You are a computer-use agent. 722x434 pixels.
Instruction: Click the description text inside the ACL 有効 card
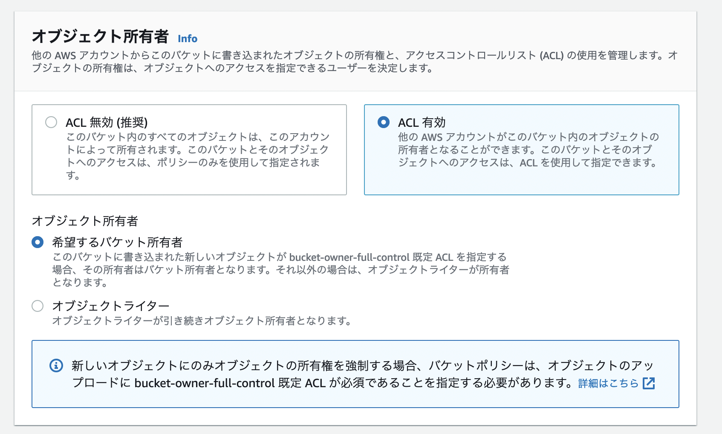pos(528,150)
